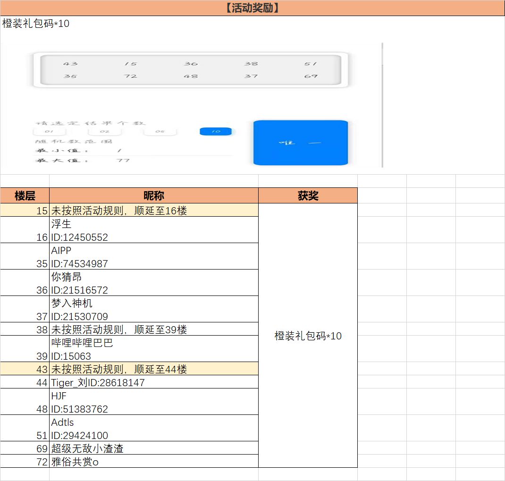The width and height of the screenshot is (505, 481).
Task: Select the cell 未按照活动规则, 顺延至44楼
Action: click(x=154, y=369)
